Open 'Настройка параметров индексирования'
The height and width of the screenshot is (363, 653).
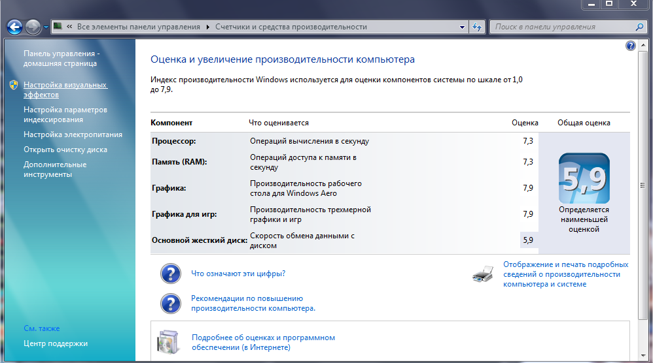pos(65,115)
